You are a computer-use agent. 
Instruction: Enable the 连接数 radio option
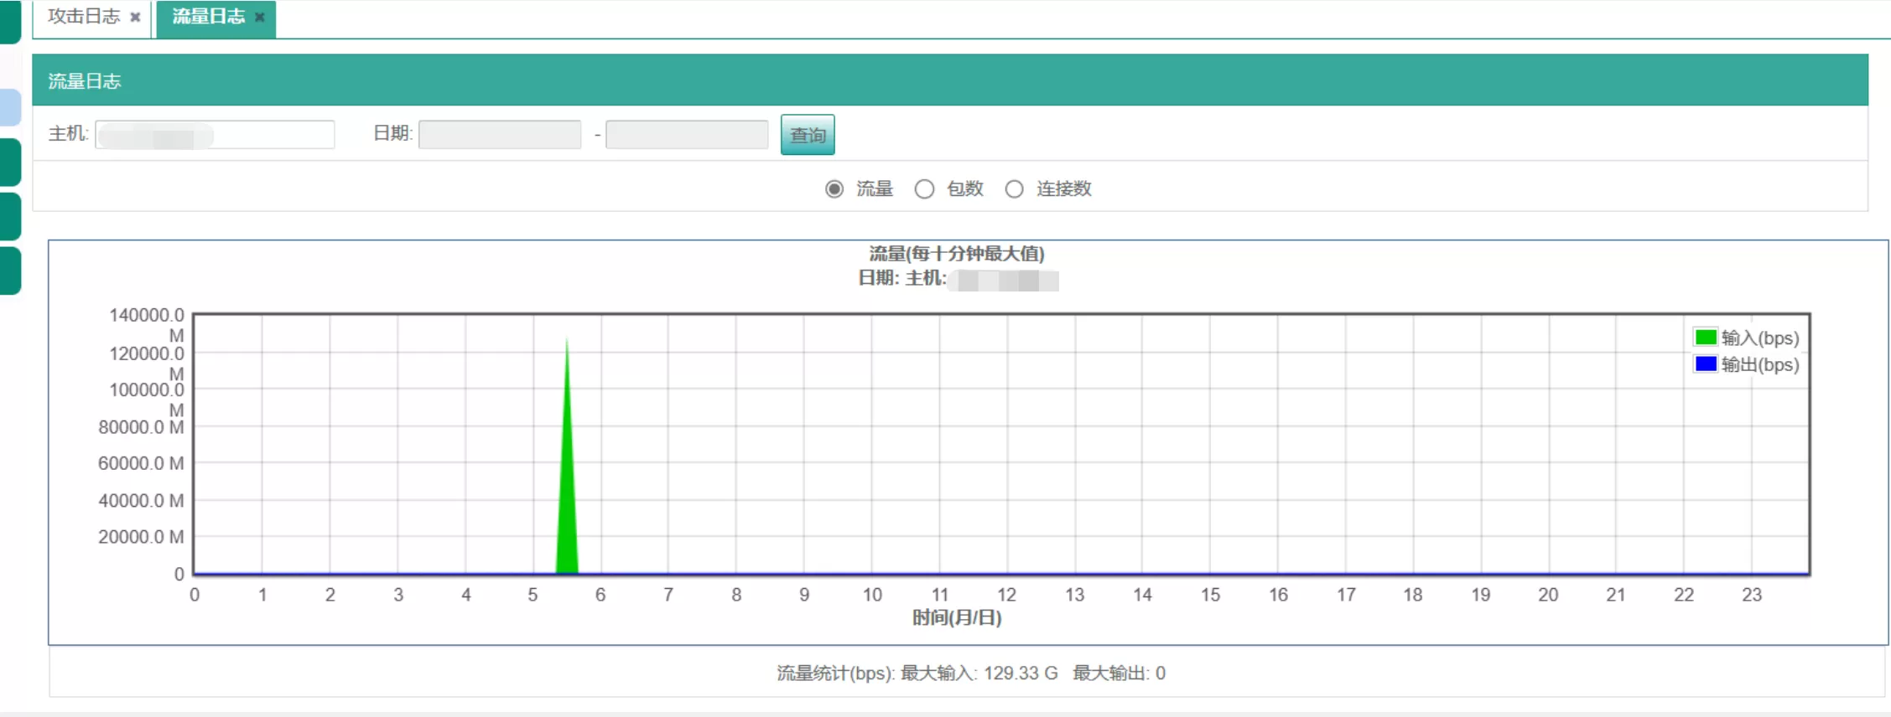tap(1014, 189)
